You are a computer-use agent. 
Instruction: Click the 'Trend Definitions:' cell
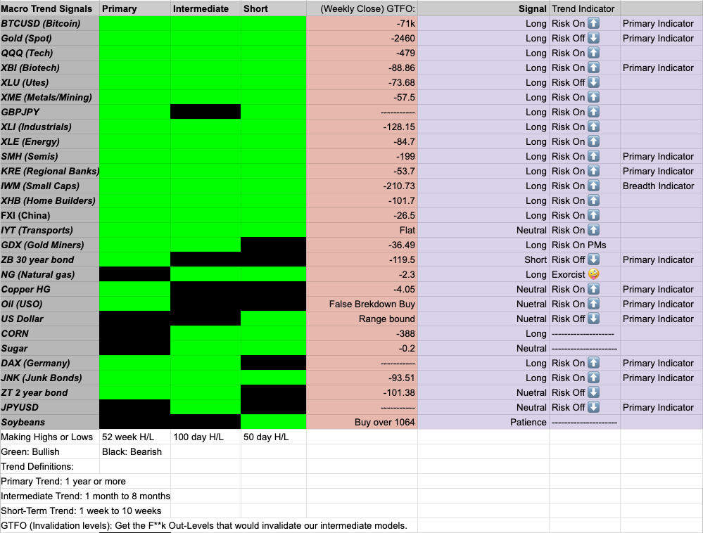coord(49,467)
